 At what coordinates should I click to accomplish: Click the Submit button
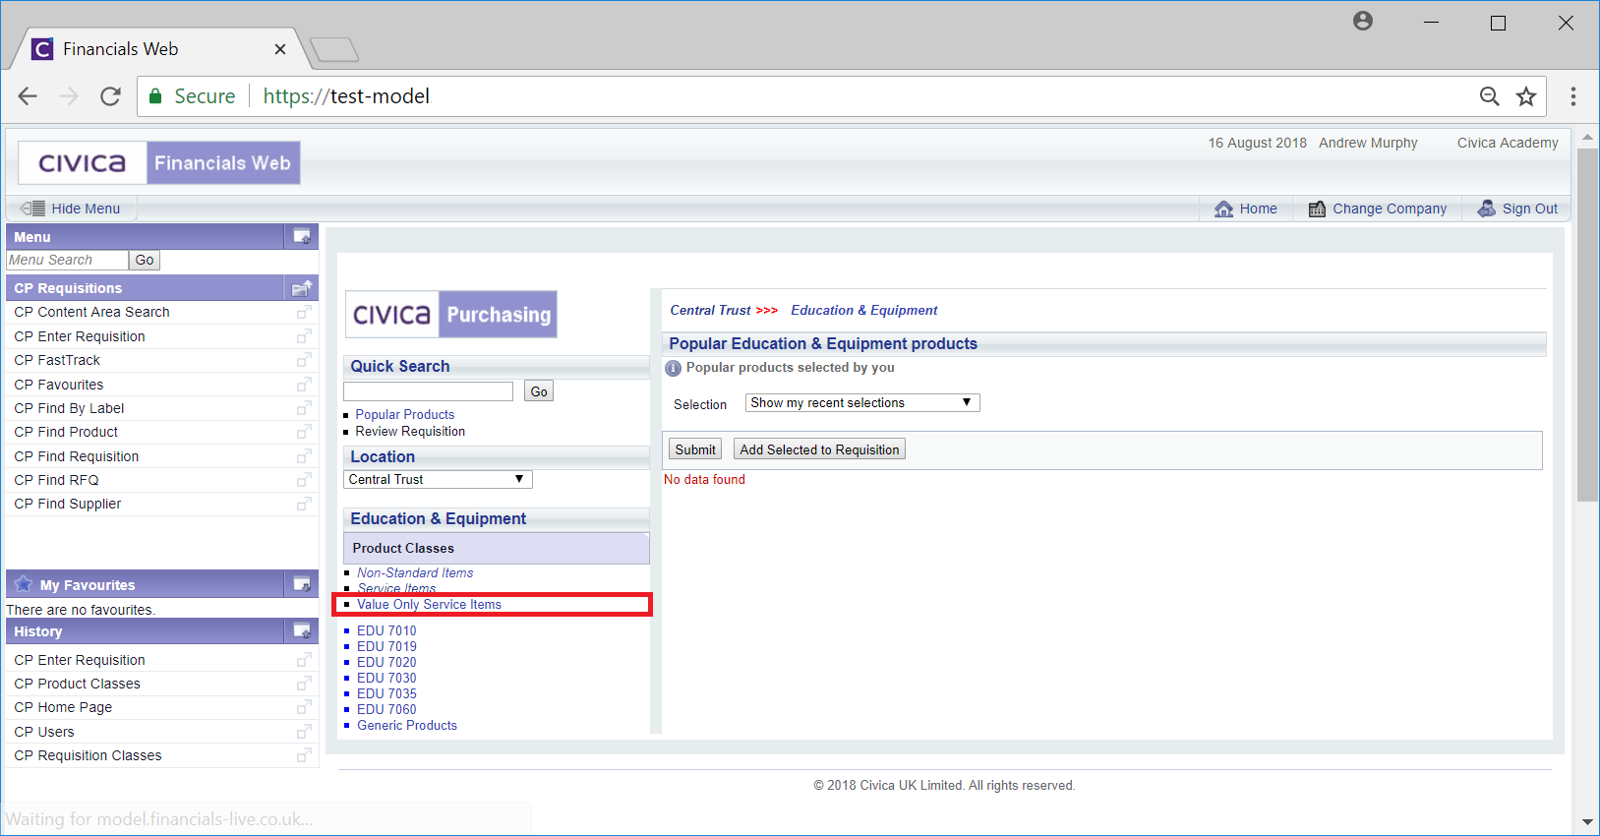(695, 449)
